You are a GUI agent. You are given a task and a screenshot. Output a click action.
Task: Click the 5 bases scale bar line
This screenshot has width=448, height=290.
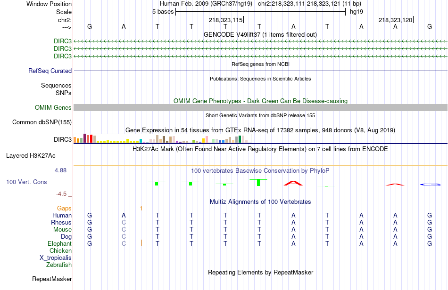click(x=261, y=12)
